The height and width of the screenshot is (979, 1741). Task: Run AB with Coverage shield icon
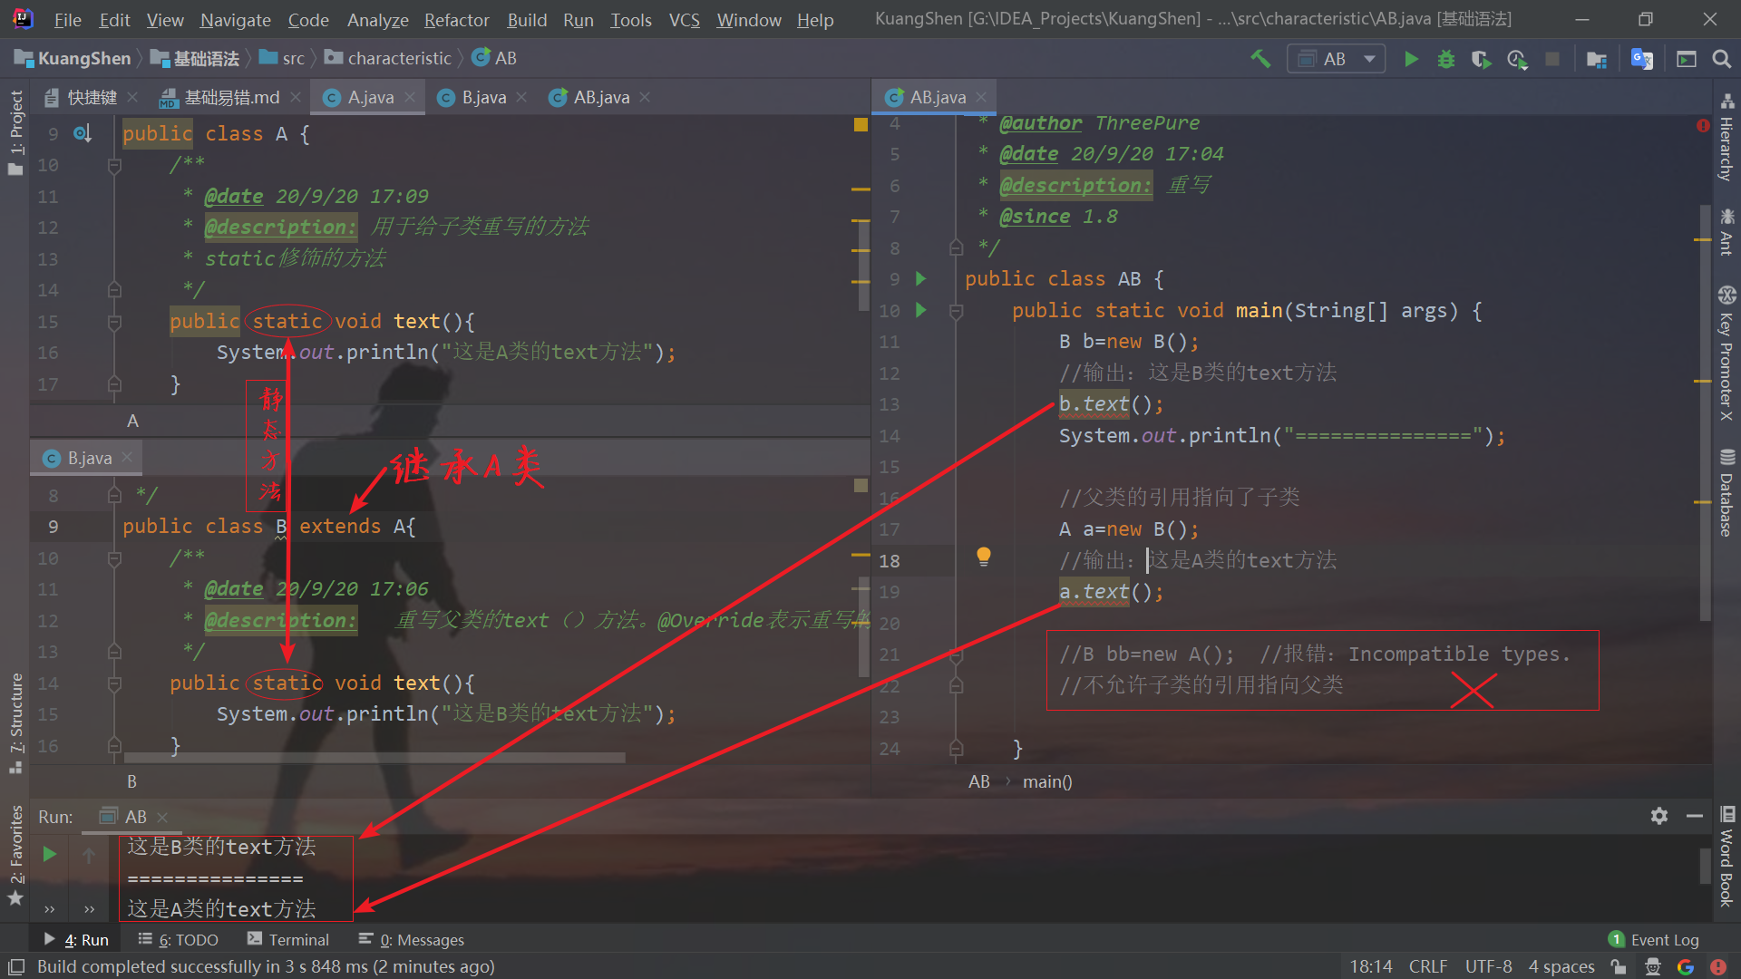click(1481, 59)
